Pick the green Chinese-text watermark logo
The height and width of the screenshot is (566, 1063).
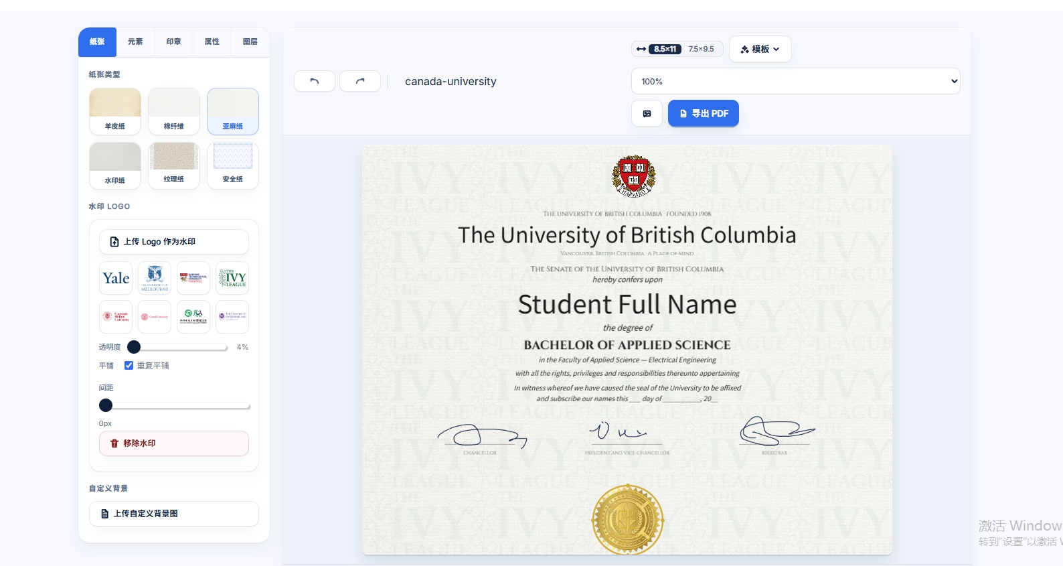[x=193, y=317]
